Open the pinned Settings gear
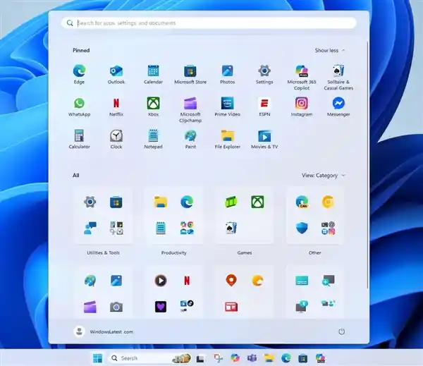The width and height of the screenshot is (423, 366). [x=264, y=75]
